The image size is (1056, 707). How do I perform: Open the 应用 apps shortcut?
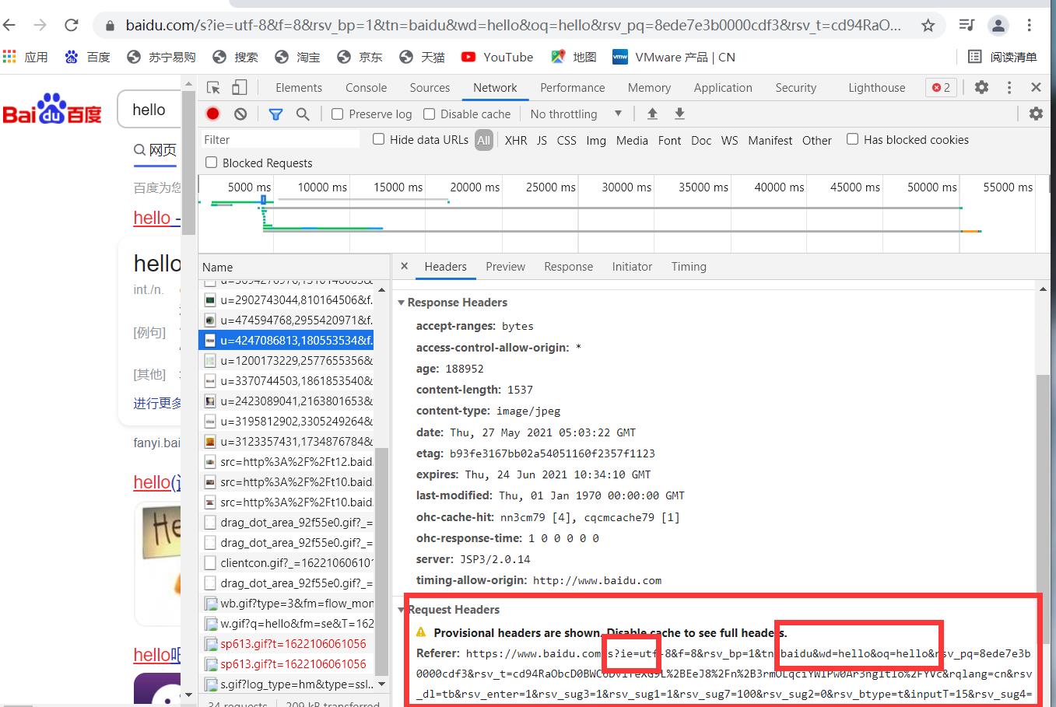(x=26, y=57)
